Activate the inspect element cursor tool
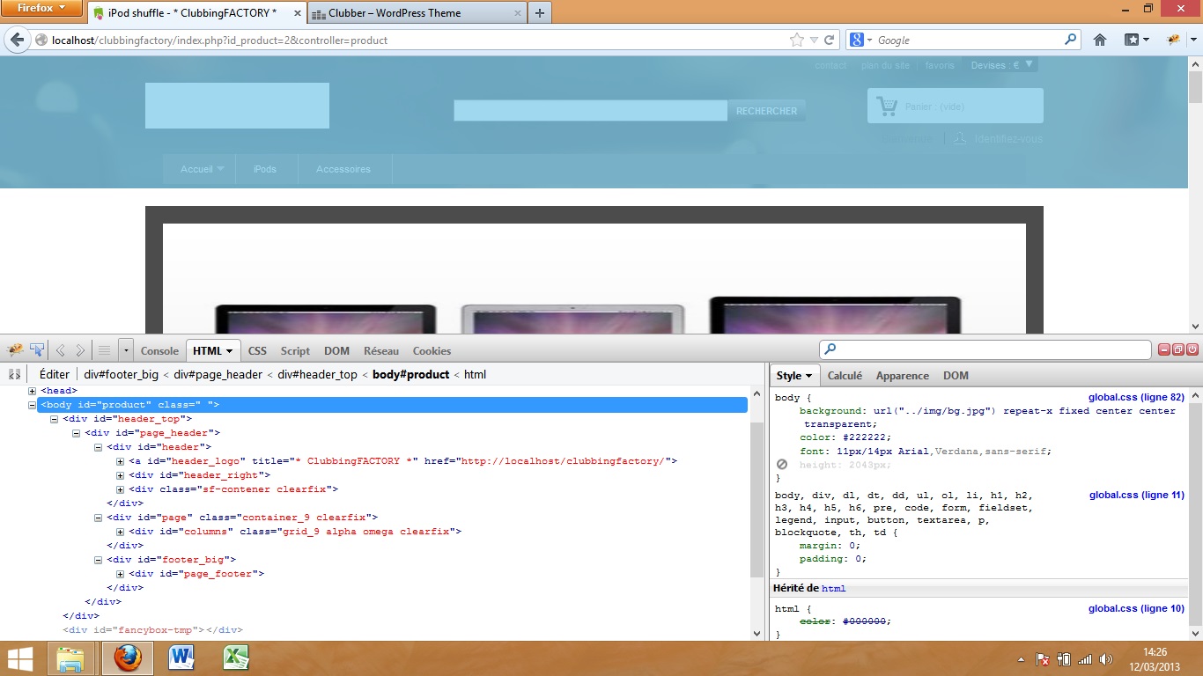This screenshot has width=1203, height=676. [x=37, y=350]
